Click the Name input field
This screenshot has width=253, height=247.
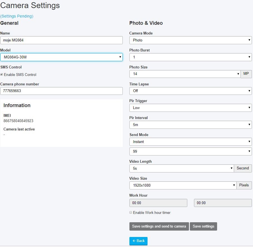click(x=61, y=40)
